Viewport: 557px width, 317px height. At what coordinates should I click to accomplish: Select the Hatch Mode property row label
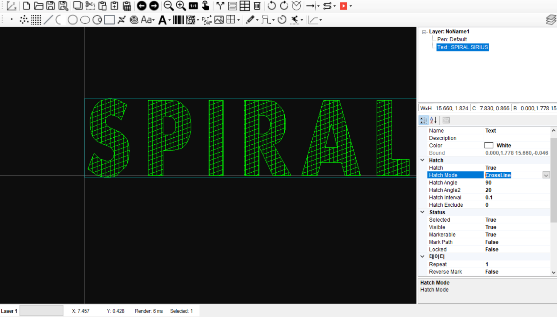(x=455, y=175)
